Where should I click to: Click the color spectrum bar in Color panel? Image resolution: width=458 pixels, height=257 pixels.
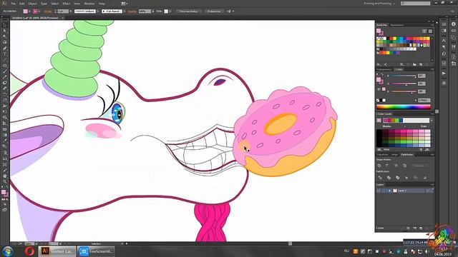click(404, 107)
